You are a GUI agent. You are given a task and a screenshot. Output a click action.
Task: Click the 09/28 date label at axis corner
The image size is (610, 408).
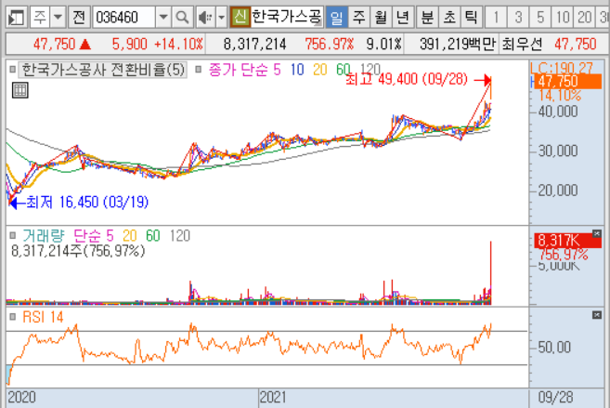[555, 398]
